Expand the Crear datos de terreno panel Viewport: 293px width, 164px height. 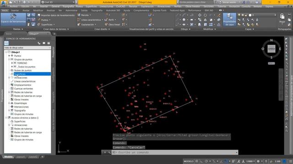(56, 29)
